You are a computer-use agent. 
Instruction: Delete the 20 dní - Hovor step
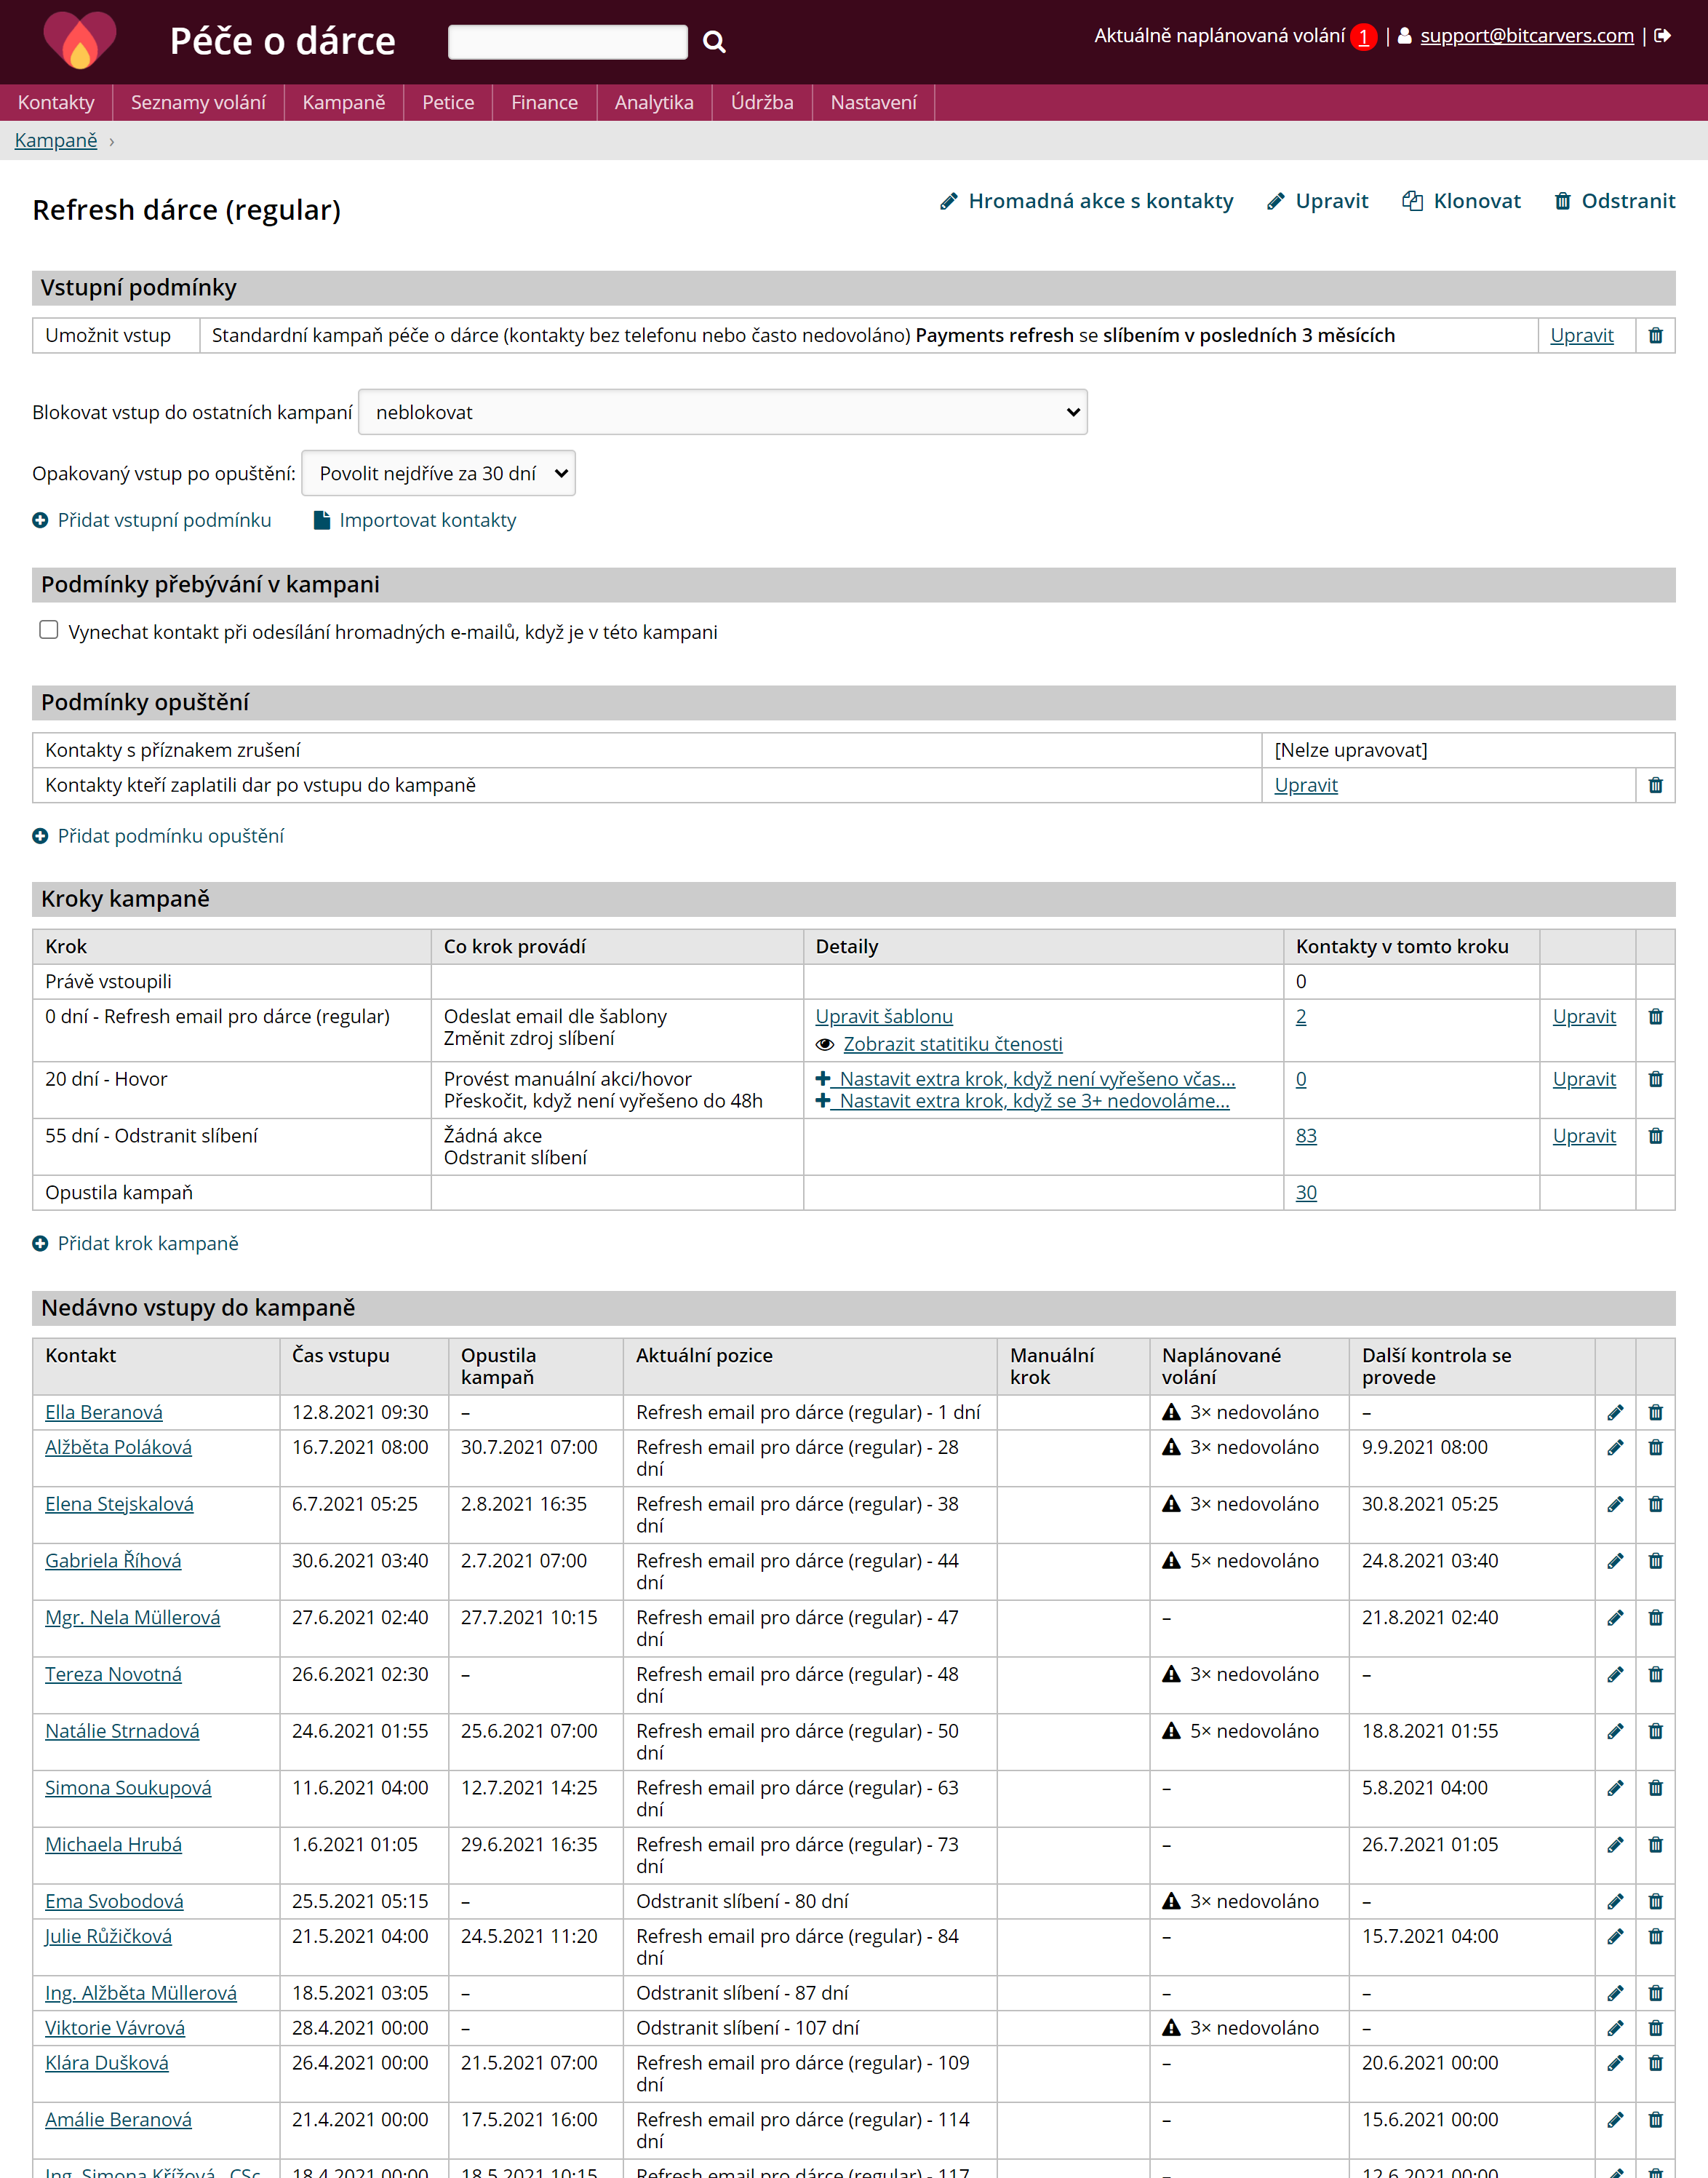[1655, 1079]
